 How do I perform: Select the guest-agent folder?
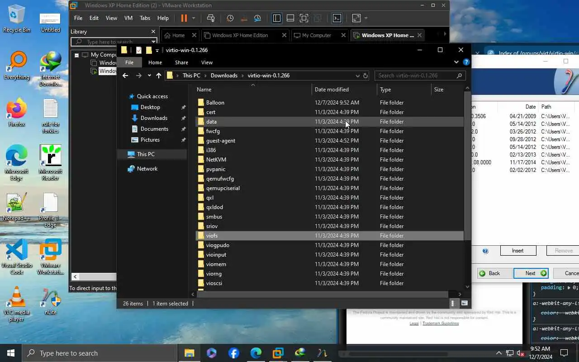[329, 141]
